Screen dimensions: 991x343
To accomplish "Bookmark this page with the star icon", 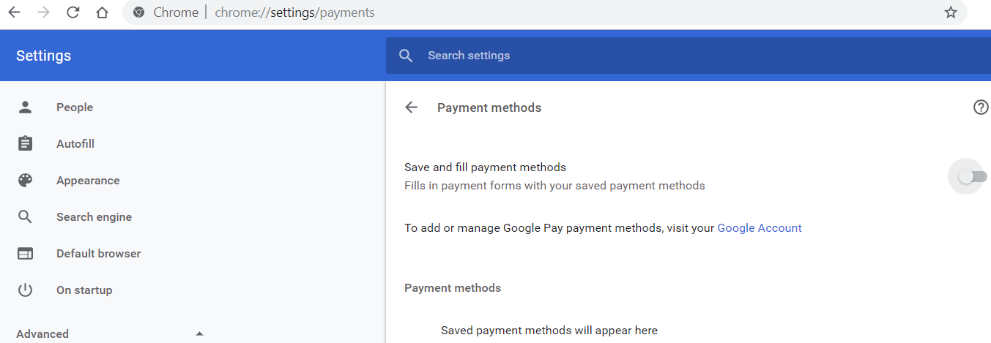I will tap(951, 12).
